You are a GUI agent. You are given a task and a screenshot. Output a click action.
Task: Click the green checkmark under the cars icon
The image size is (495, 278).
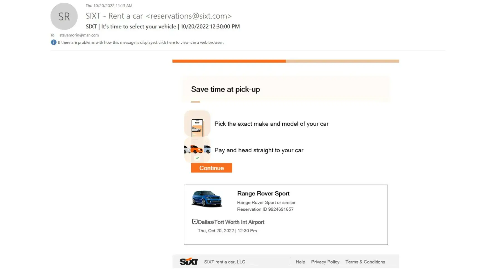pyautogui.click(x=197, y=158)
